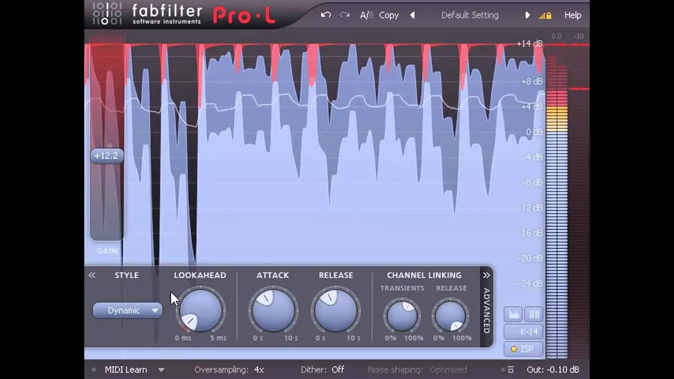Toggle A/B comparison state
This screenshot has width=674, height=379.
(366, 15)
